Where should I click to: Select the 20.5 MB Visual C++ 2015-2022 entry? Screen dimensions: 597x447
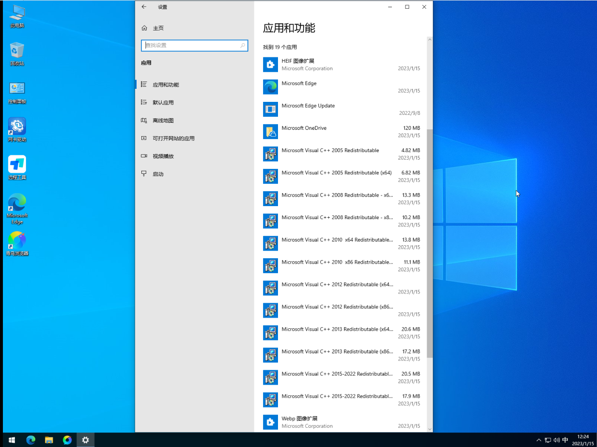tap(342, 377)
